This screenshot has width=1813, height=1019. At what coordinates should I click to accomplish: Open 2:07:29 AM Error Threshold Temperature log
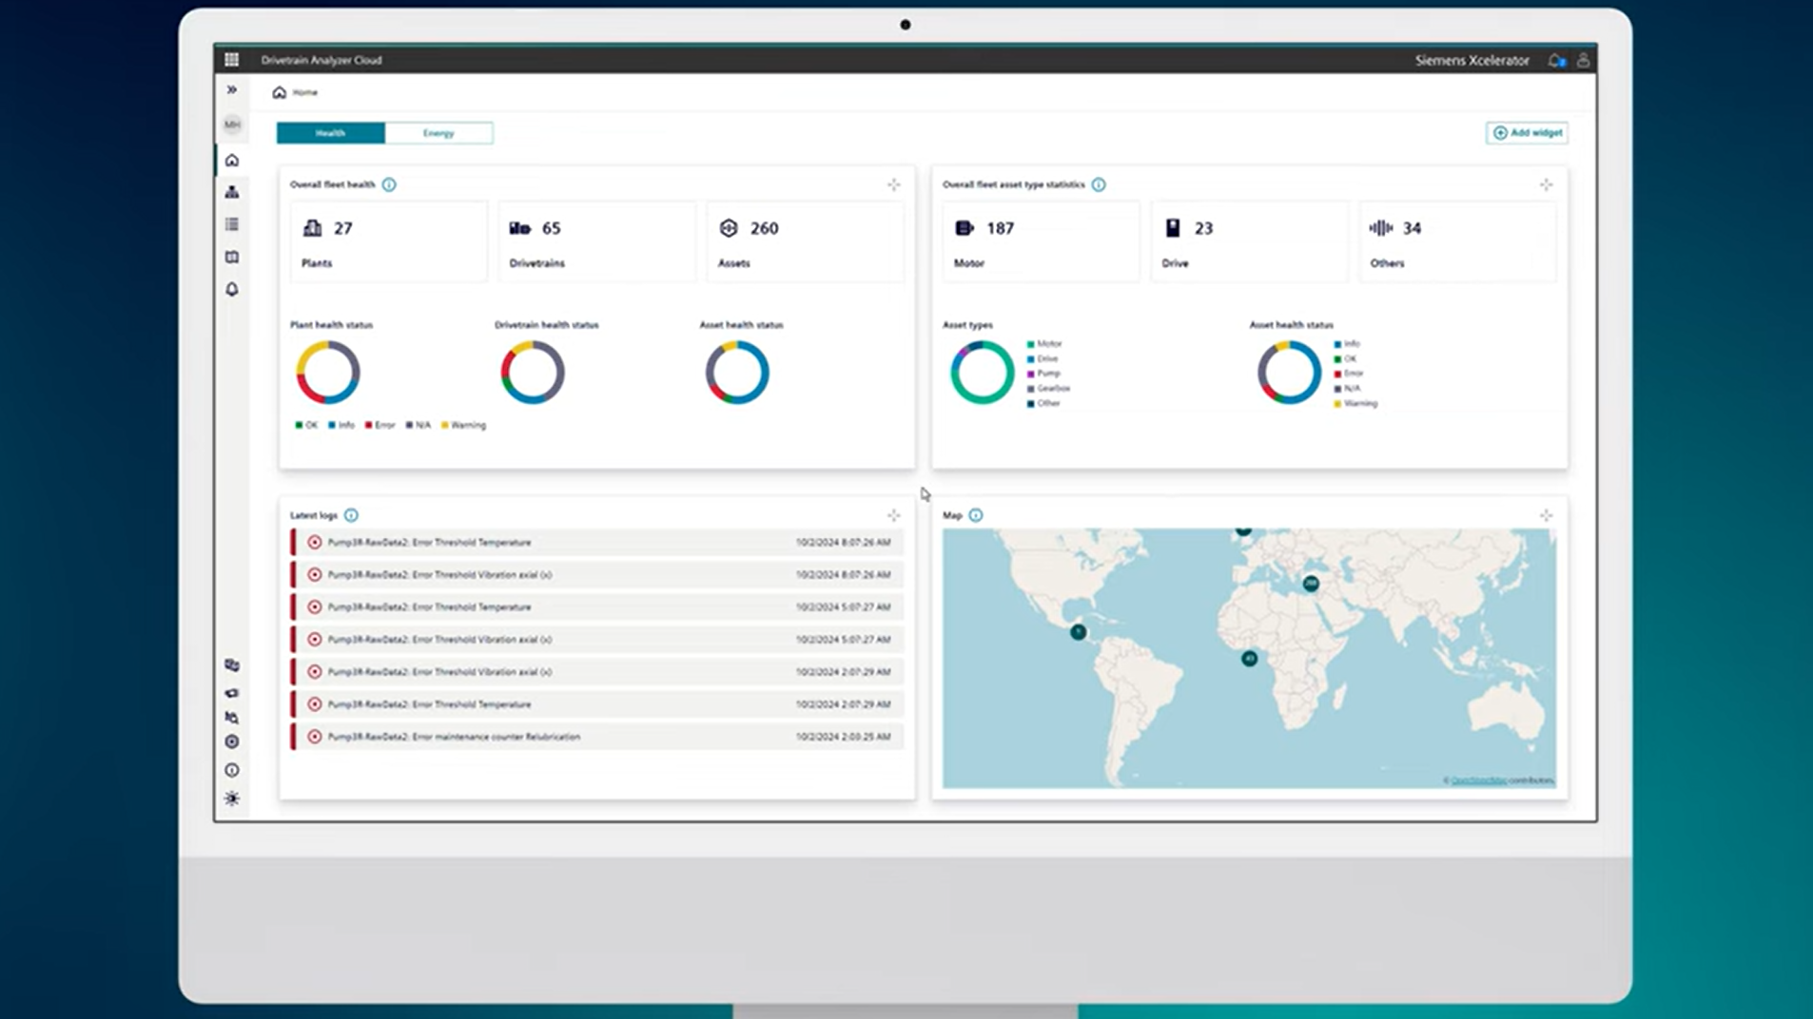[596, 704]
